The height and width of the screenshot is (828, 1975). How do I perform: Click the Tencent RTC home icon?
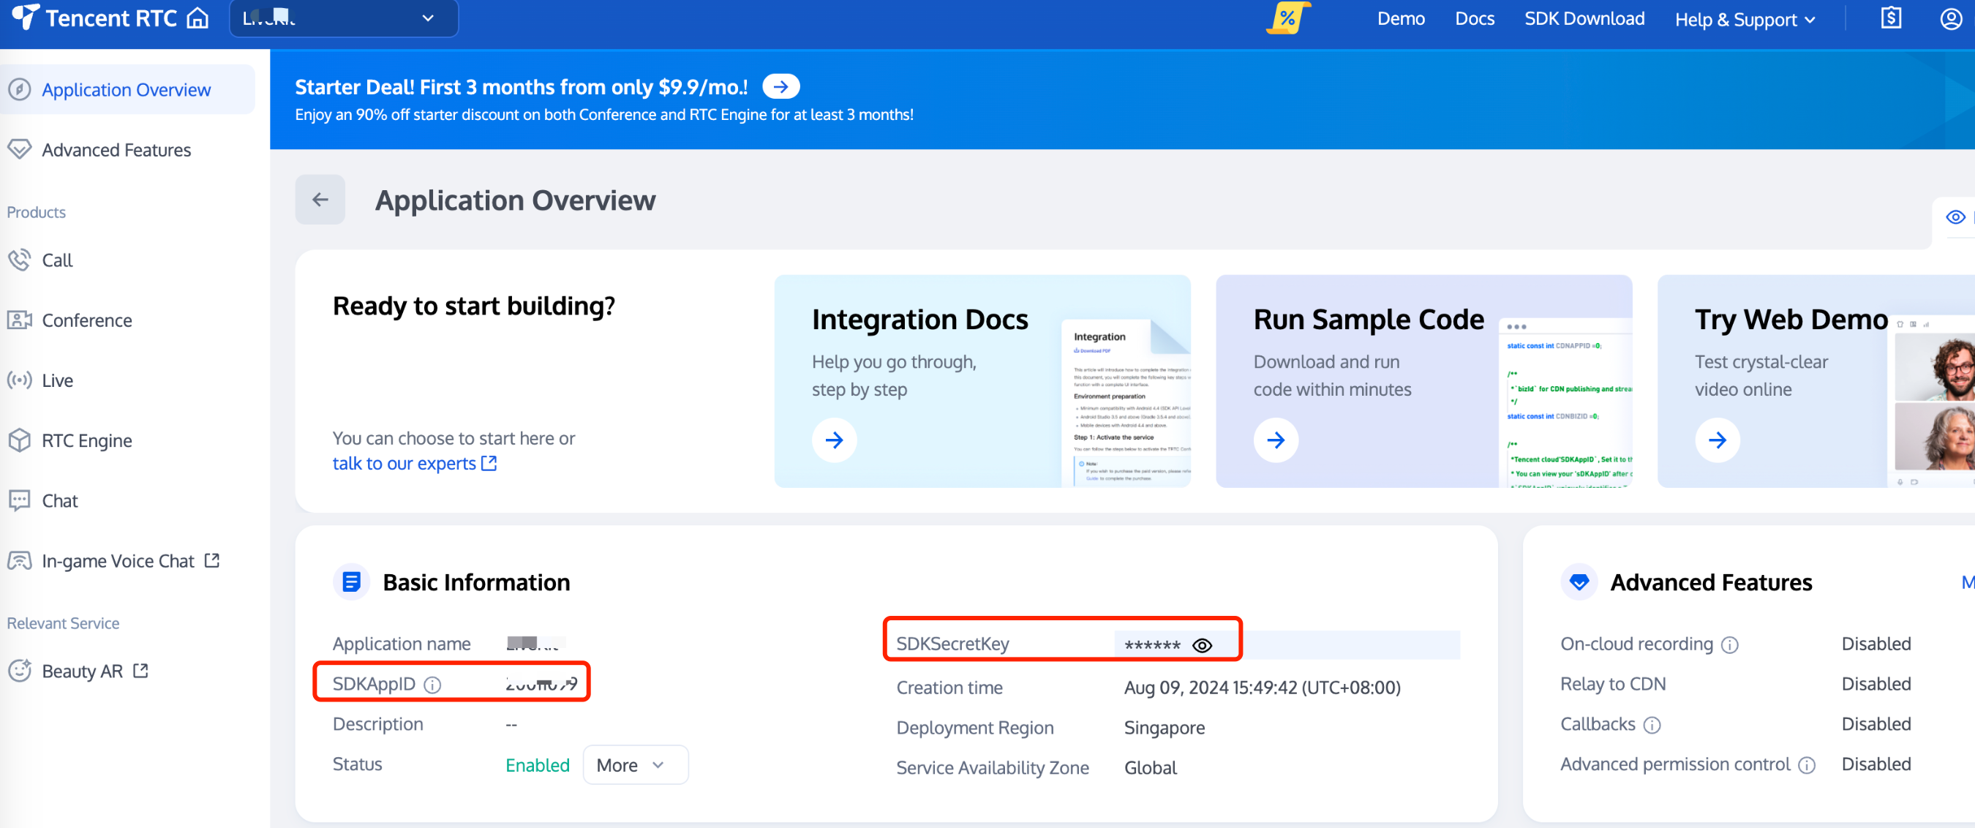click(197, 18)
